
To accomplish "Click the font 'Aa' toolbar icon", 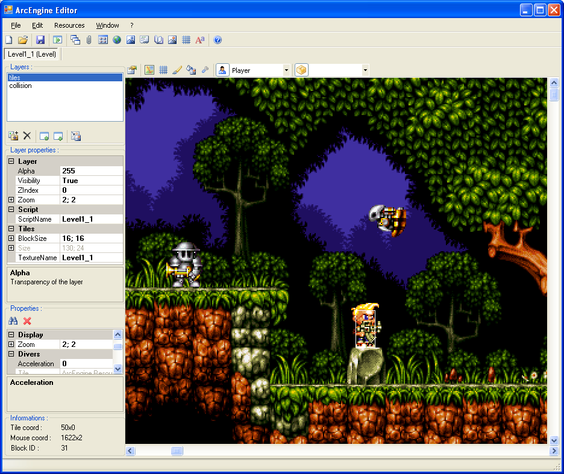I will 200,40.
